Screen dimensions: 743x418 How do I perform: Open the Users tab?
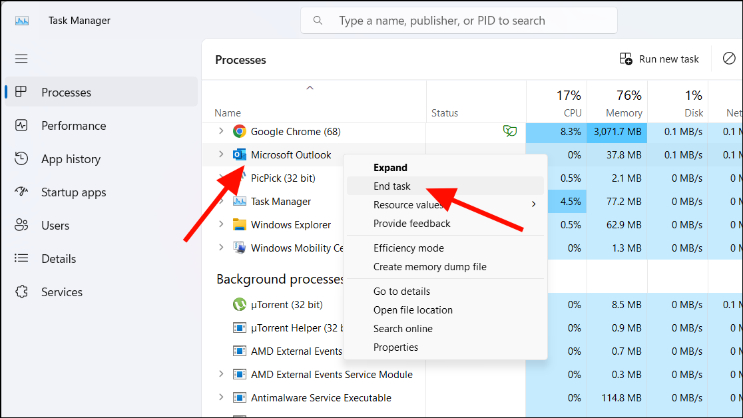click(x=101, y=225)
